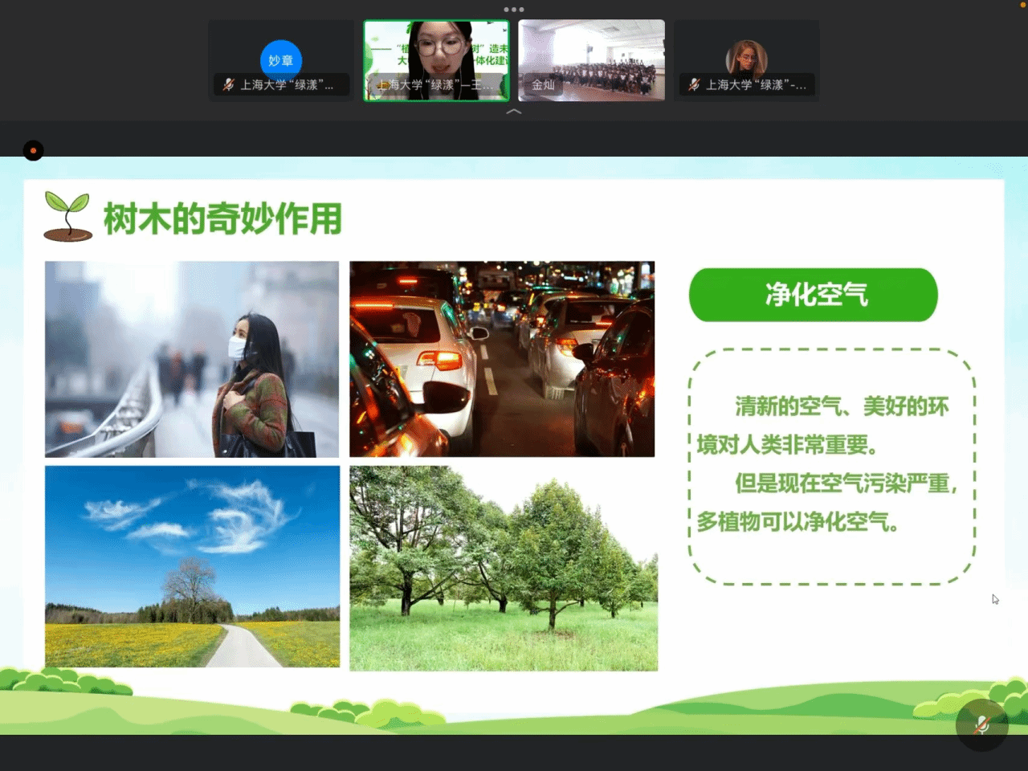Click the dashed-border text box on slide
Image resolution: width=1028 pixels, height=771 pixels.
coord(831,466)
